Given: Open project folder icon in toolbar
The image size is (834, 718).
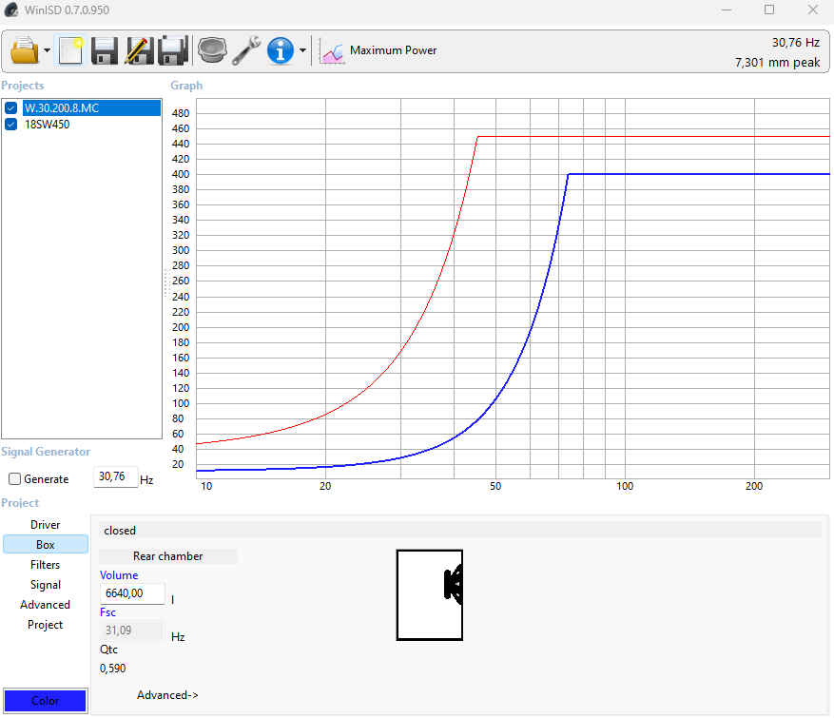Looking at the screenshot, I should pyautogui.click(x=24, y=50).
